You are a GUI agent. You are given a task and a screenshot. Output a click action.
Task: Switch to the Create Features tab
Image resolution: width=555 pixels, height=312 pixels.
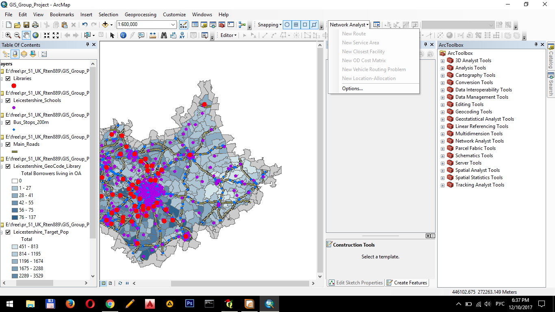click(407, 283)
